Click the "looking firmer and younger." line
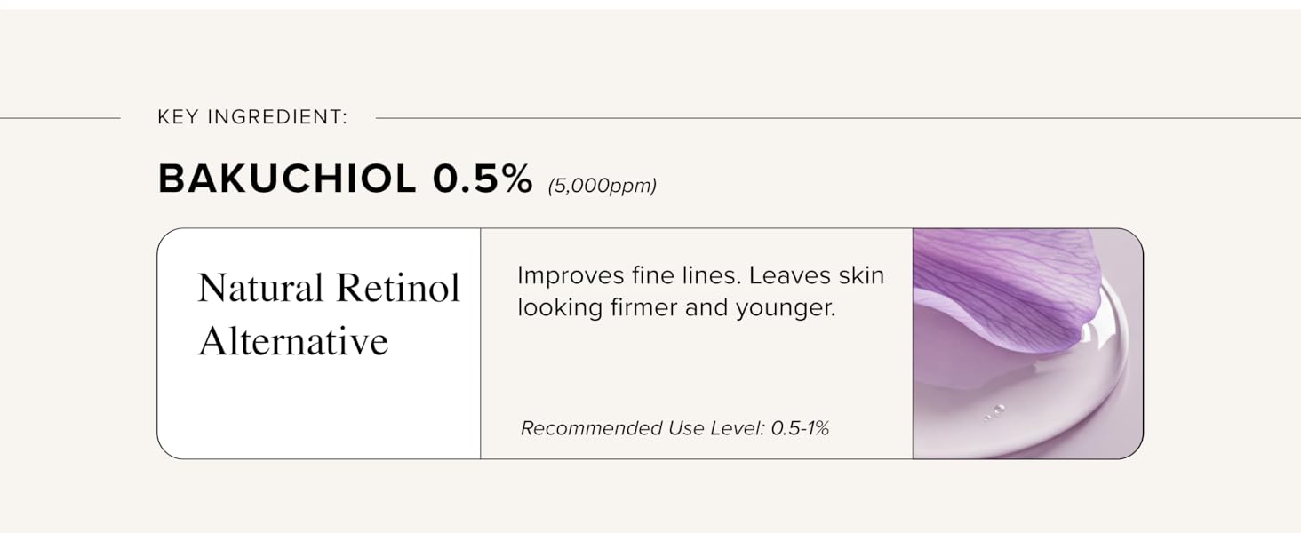Screen dimensions: 1301x533 coord(676,308)
